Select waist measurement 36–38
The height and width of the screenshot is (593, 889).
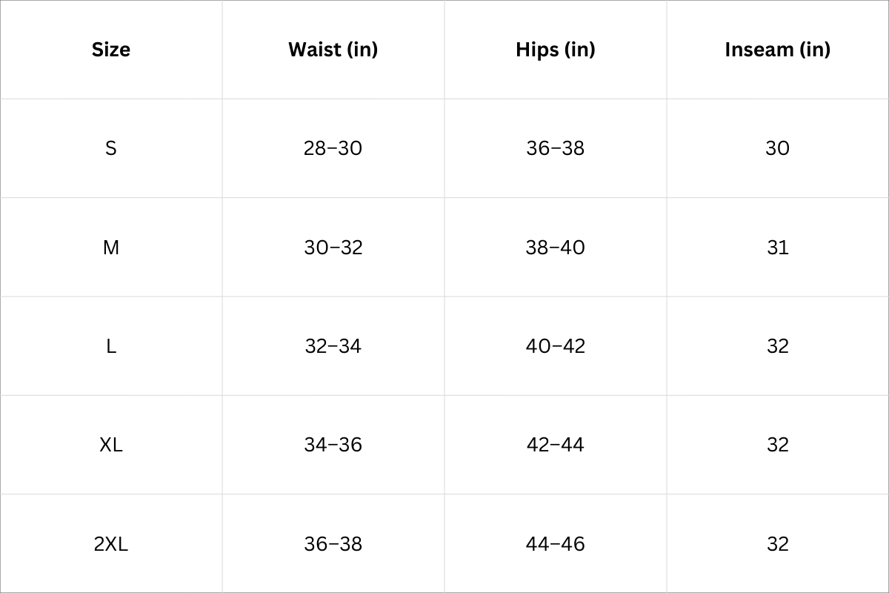point(333,544)
